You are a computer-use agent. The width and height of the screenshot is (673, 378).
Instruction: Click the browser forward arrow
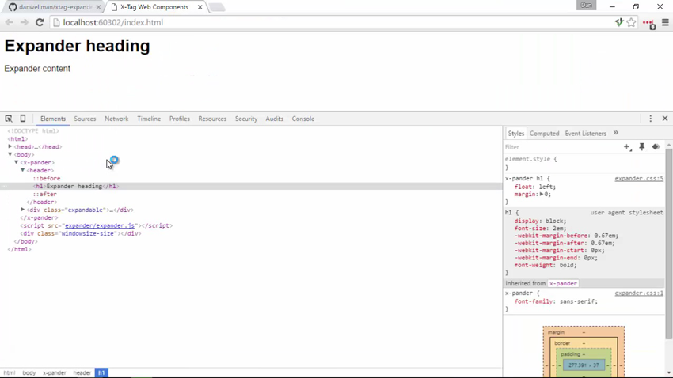(x=25, y=22)
